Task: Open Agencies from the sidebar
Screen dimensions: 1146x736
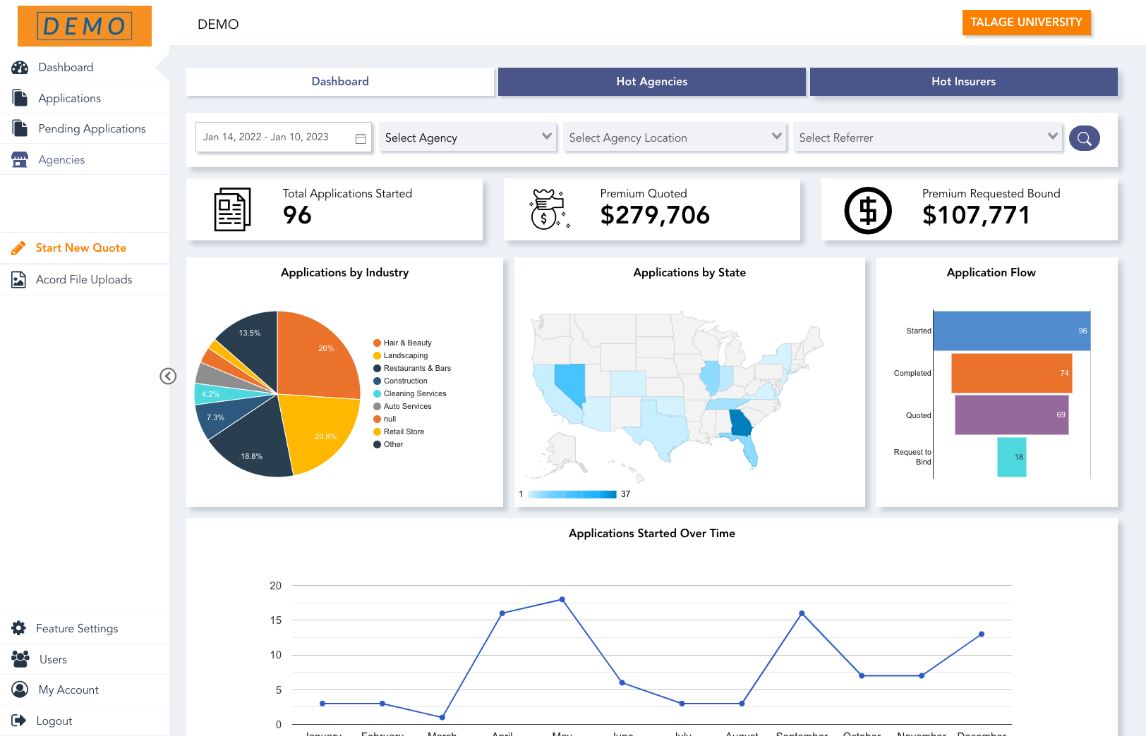Action: (x=61, y=159)
